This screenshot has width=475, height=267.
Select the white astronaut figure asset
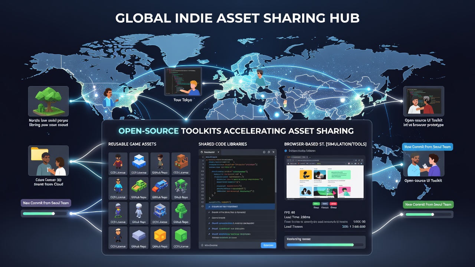tap(139, 213)
